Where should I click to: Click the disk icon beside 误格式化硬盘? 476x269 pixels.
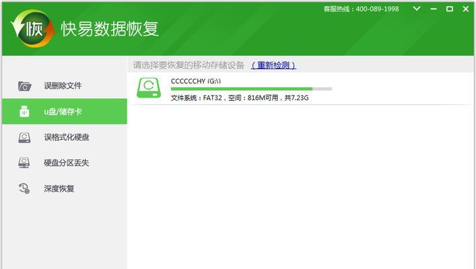pos(24,137)
